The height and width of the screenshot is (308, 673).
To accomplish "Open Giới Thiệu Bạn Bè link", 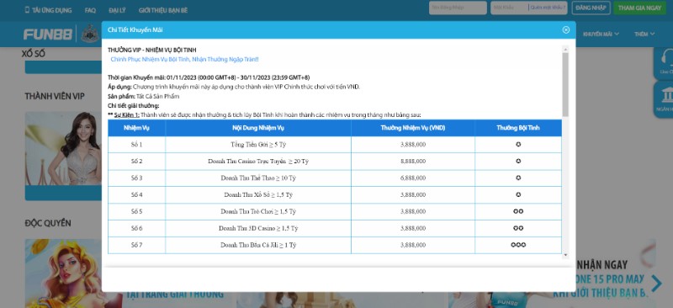I will pos(162,10).
